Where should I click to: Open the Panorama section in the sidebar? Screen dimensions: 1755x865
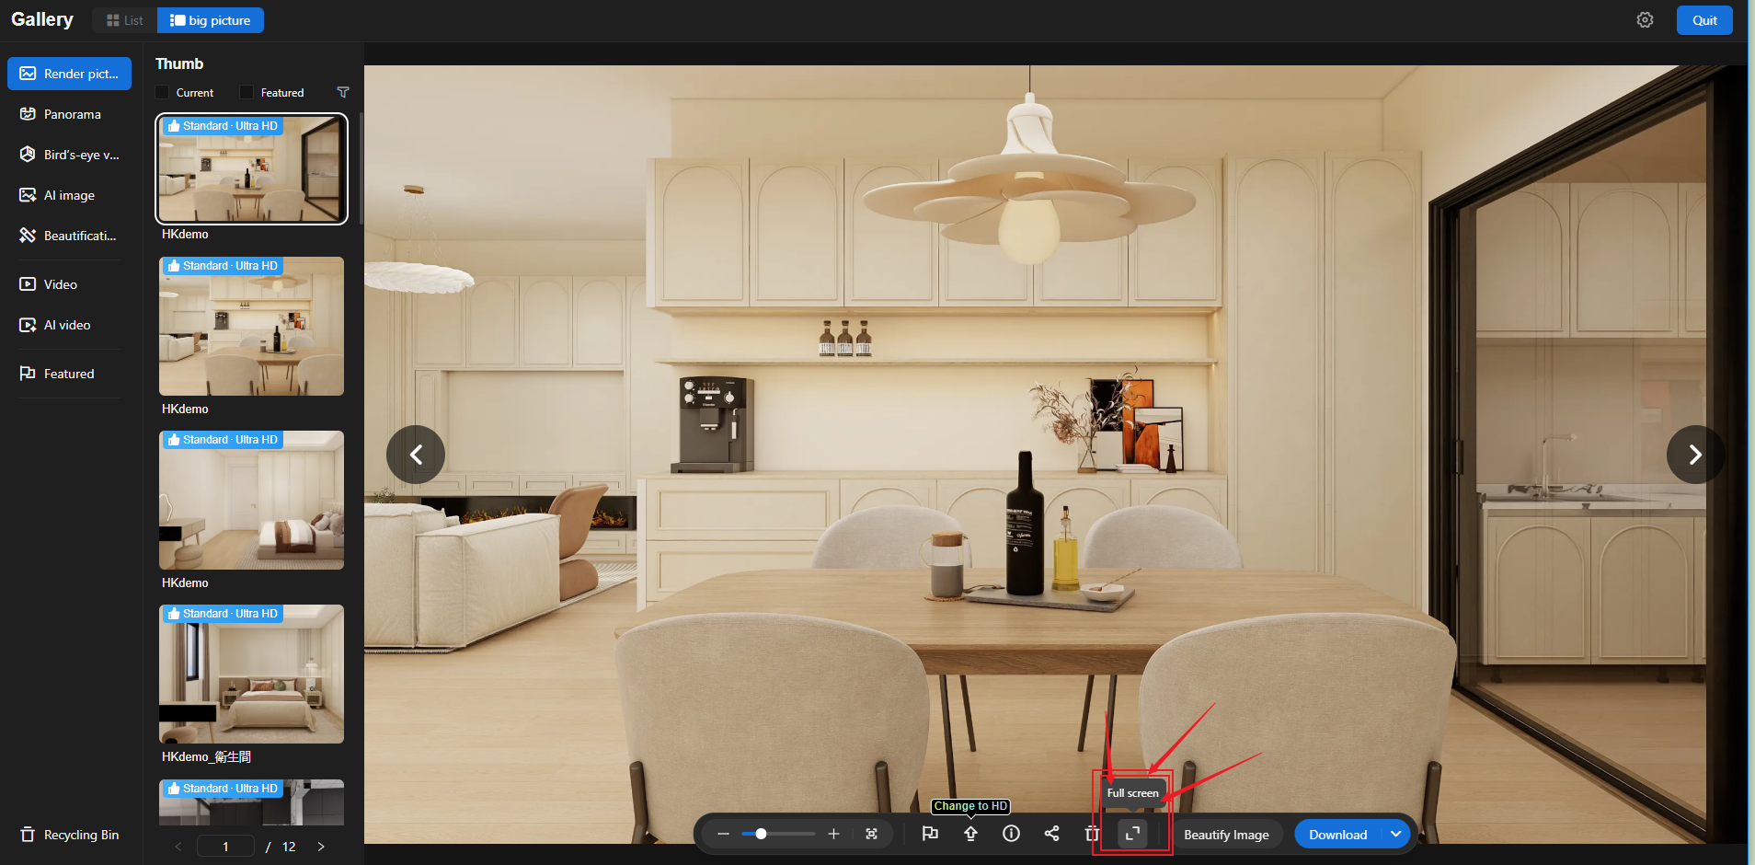tap(72, 114)
